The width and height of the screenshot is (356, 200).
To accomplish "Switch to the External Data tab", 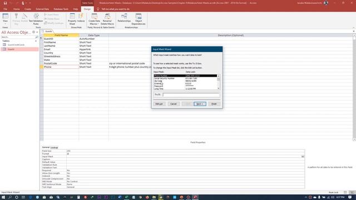I will tap(42, 9).
